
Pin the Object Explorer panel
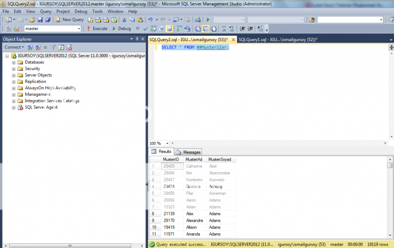[x=137, y=39]
